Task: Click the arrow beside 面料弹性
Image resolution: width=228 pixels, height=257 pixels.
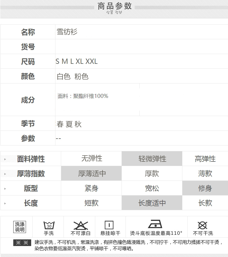Action: [x=5, y=159]
